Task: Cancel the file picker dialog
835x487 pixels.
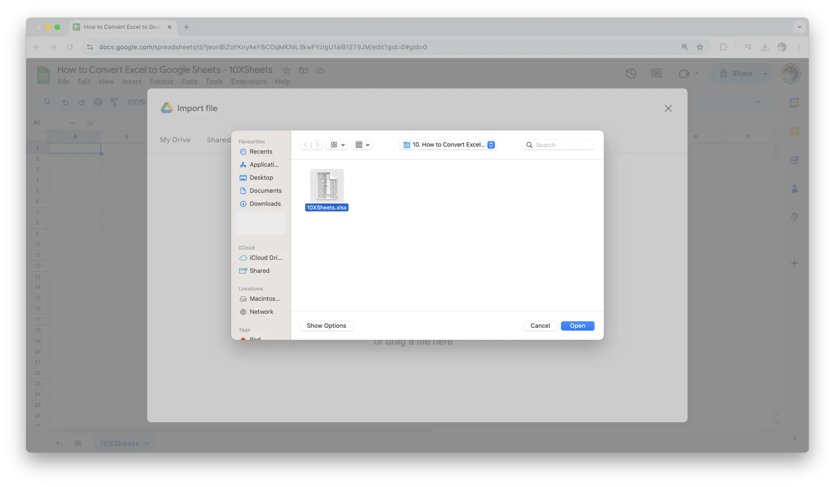Action: click(x=540, y=326)
